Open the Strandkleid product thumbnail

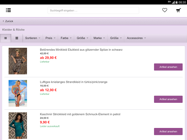point(18,93)
